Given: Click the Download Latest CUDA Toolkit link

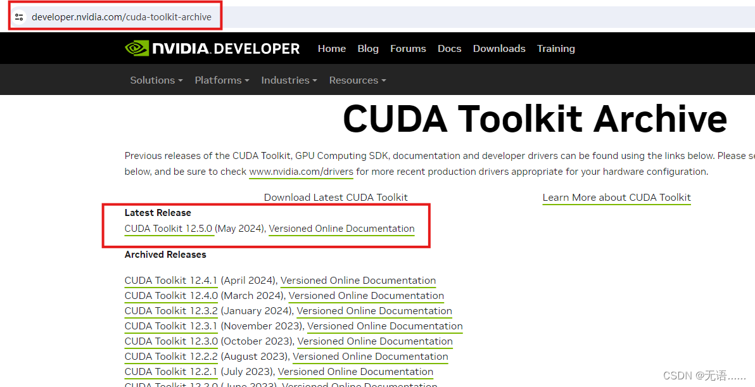Looking at the screenshot, I should point(336,197).
